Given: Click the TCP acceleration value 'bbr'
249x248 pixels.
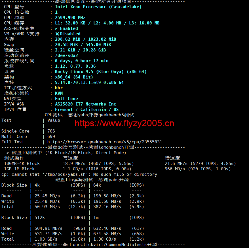Looking at the screenshot, I should (x=59, y=88).
